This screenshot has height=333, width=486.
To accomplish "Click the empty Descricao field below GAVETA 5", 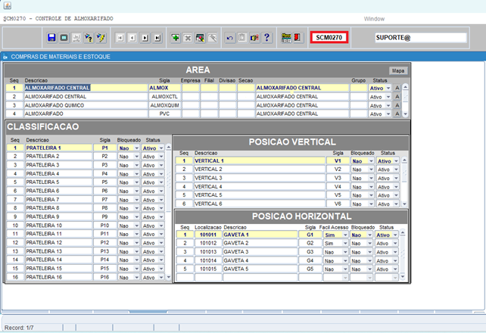I will pos(260,277).
